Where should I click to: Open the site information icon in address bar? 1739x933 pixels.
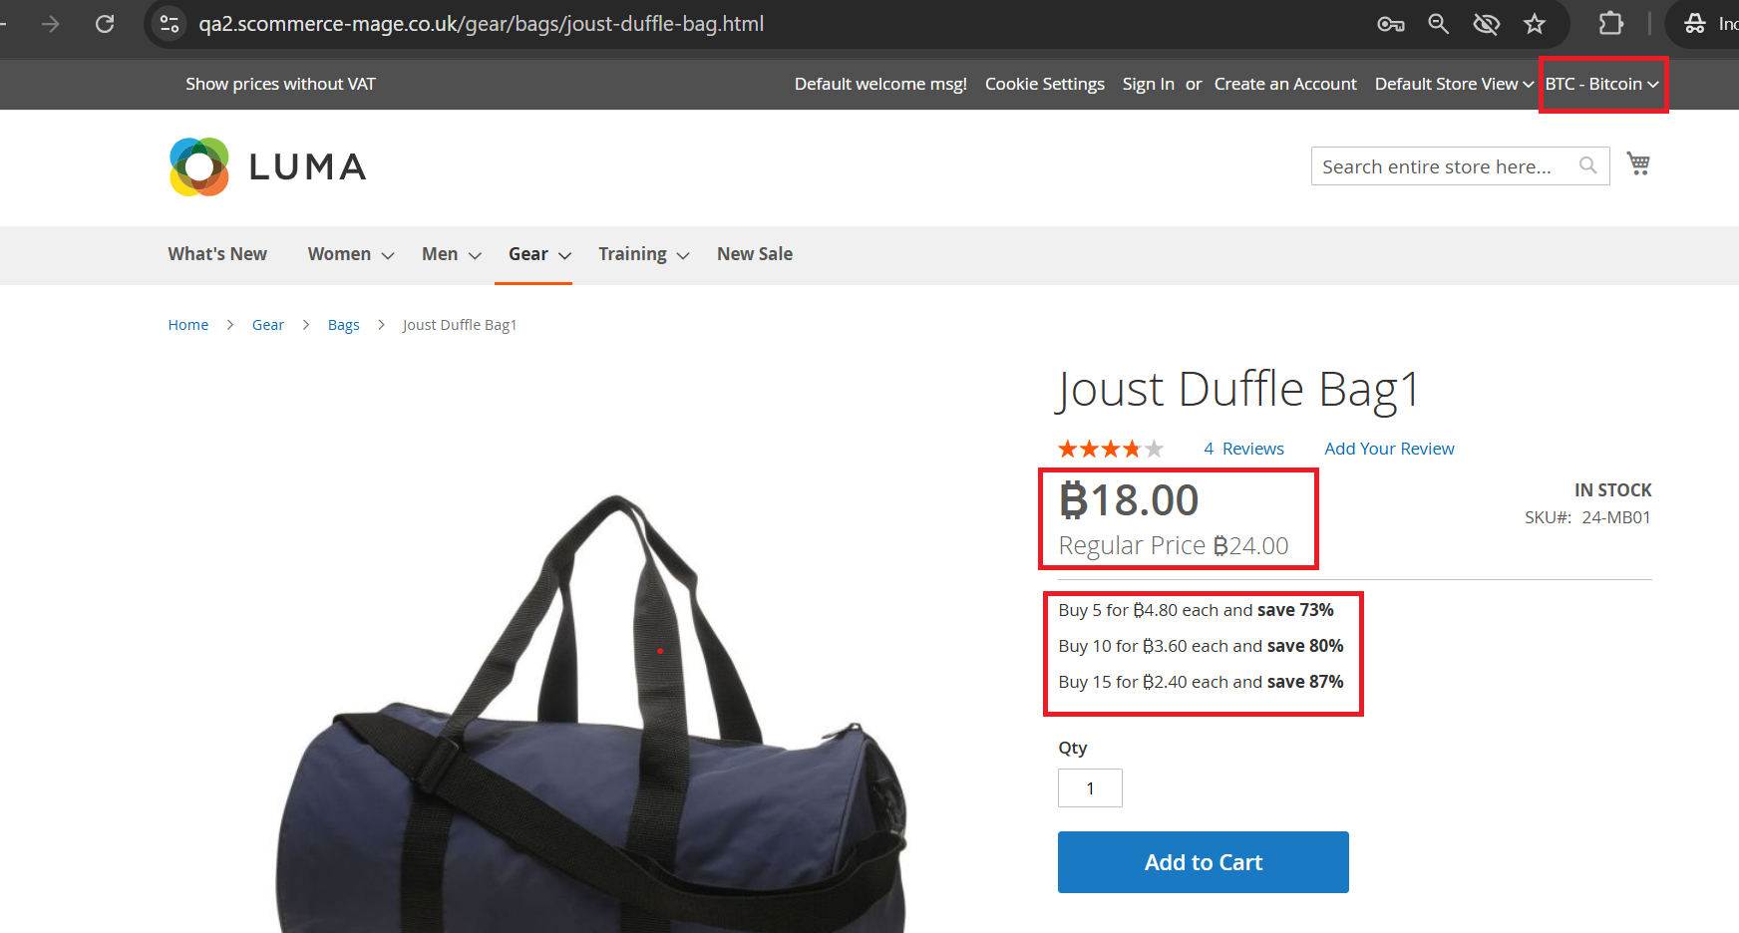170,24
